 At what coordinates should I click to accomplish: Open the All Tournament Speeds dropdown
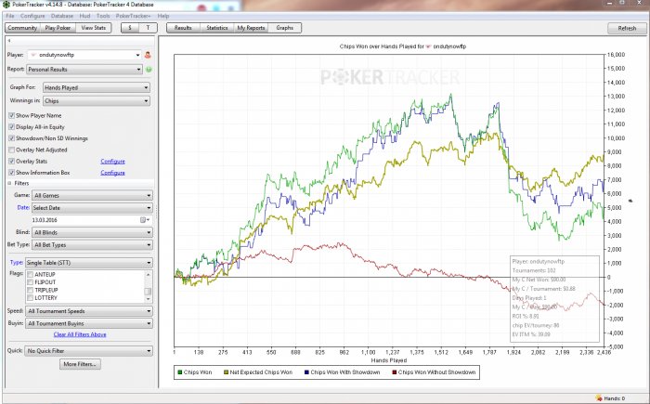[x=89, y=311]
